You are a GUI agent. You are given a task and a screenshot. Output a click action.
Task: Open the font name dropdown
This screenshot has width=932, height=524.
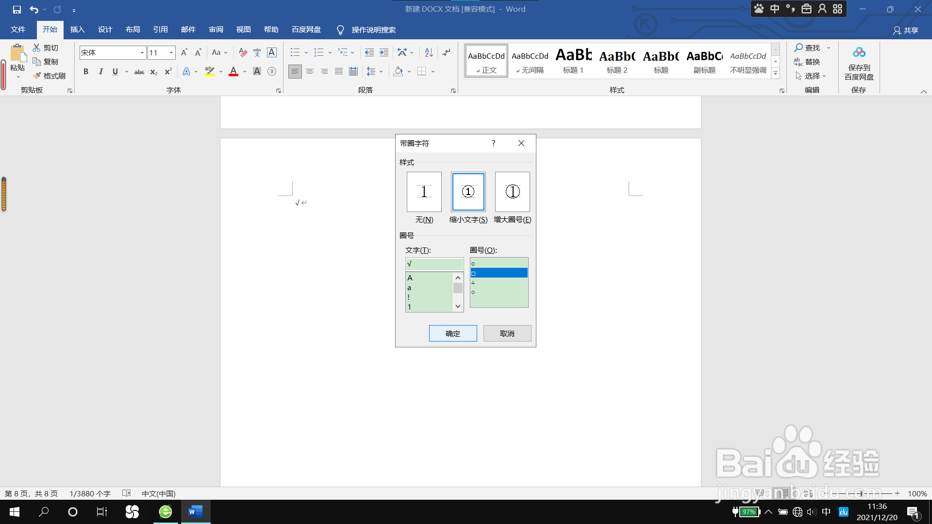pos(142,52)
